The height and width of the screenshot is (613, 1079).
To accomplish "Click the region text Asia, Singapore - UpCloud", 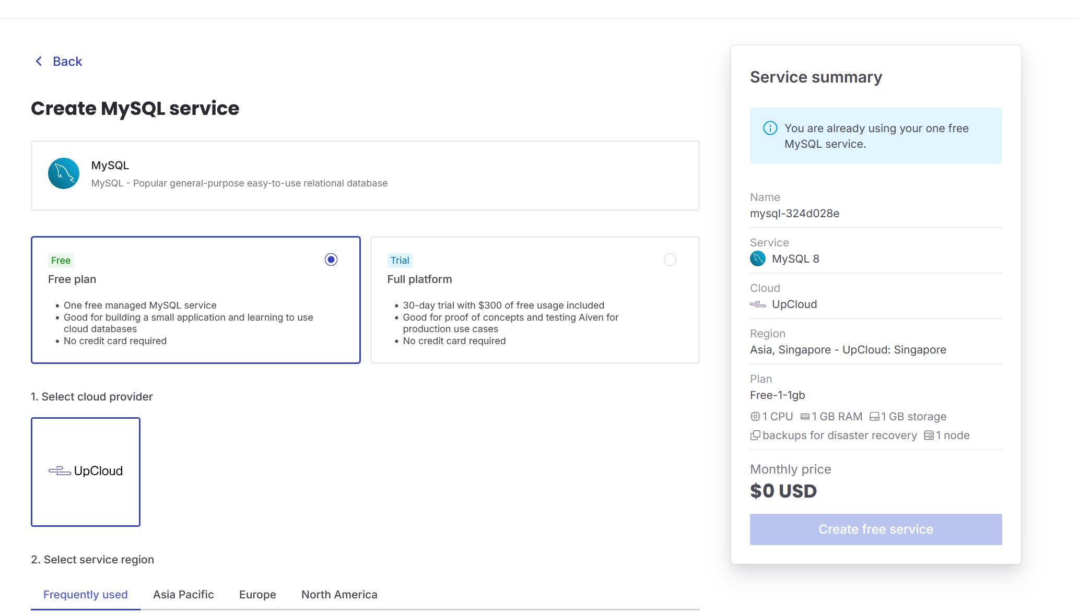I will [x=848, y=350].
